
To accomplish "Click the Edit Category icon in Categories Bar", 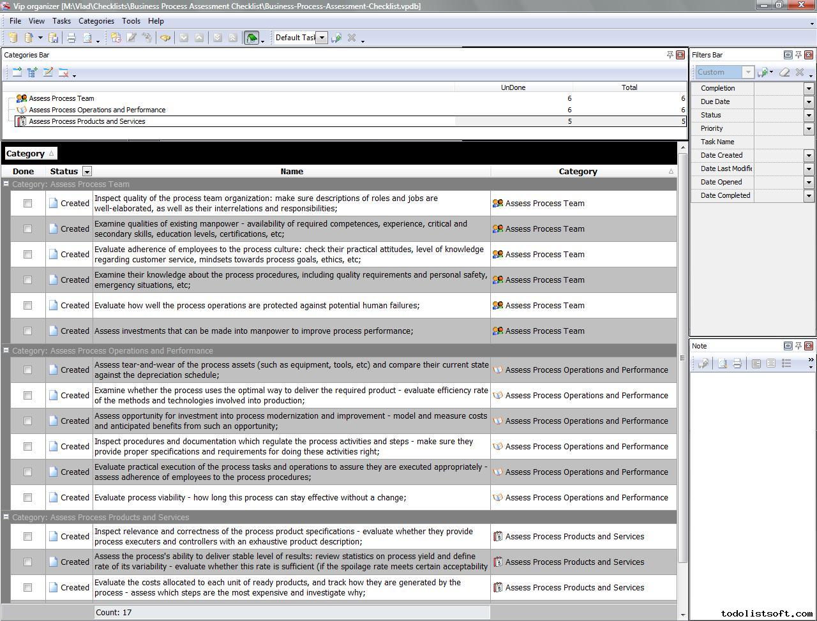I will pyautogui.click(x=48, y=73).
